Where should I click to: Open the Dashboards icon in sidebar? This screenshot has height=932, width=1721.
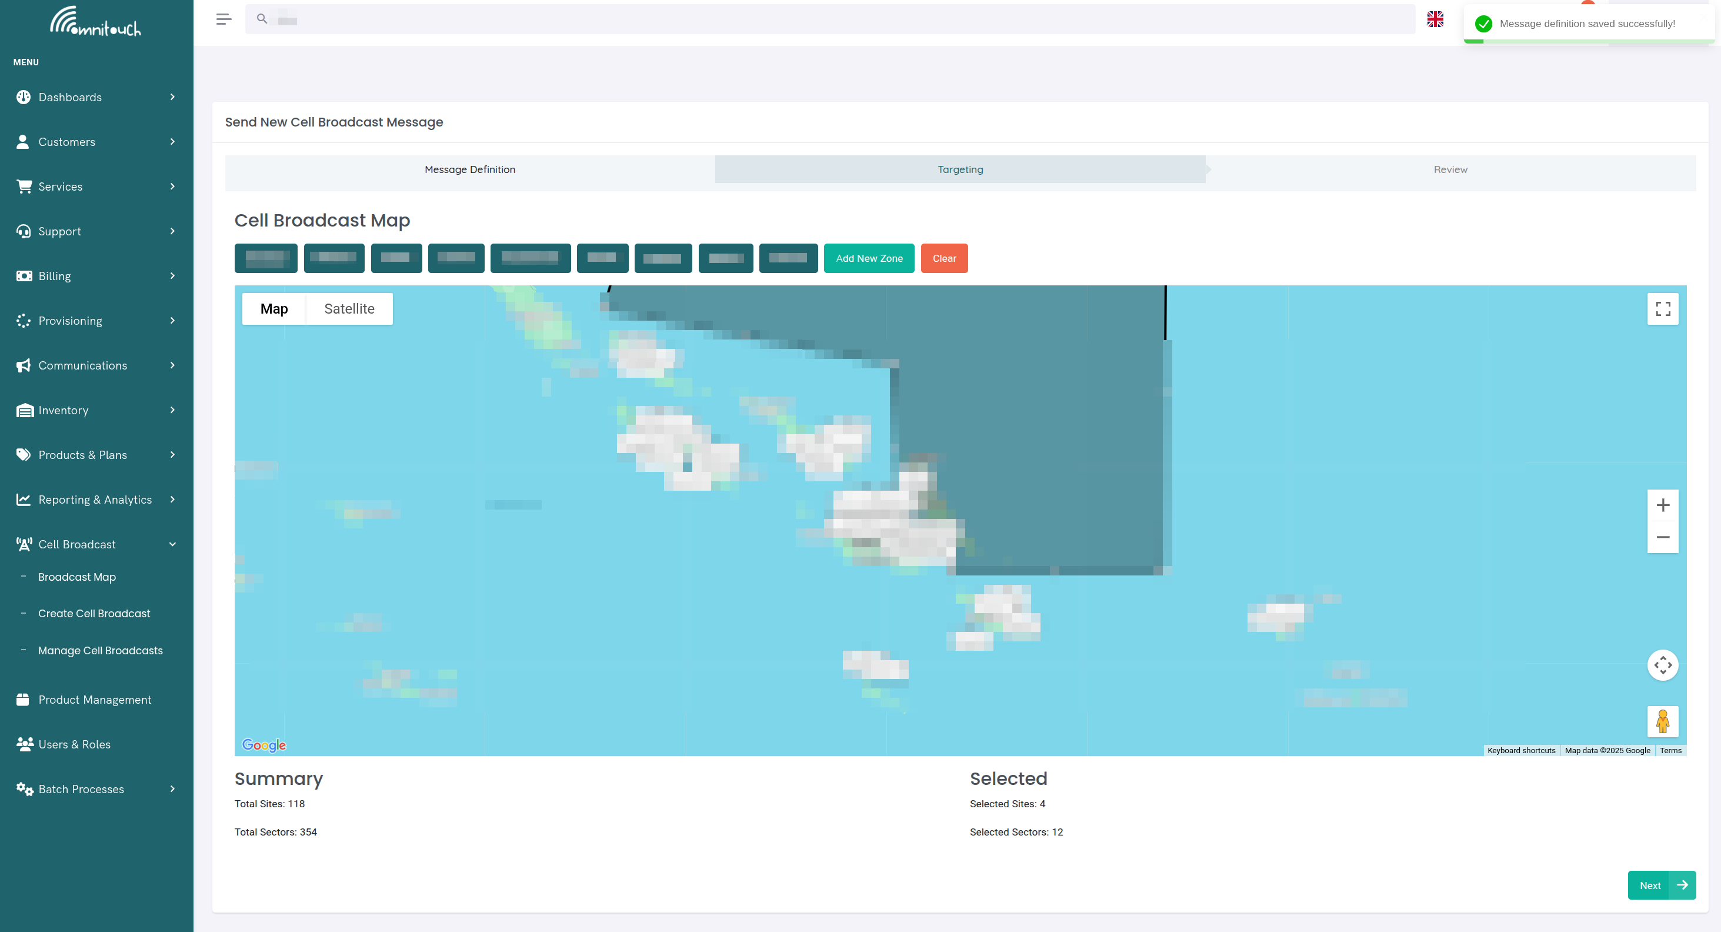click(x=23, y=97)
